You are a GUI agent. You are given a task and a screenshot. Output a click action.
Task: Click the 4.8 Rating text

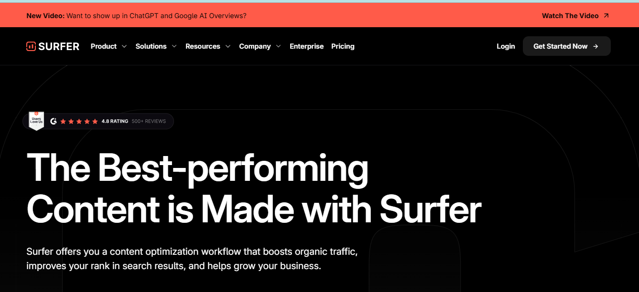115,121
